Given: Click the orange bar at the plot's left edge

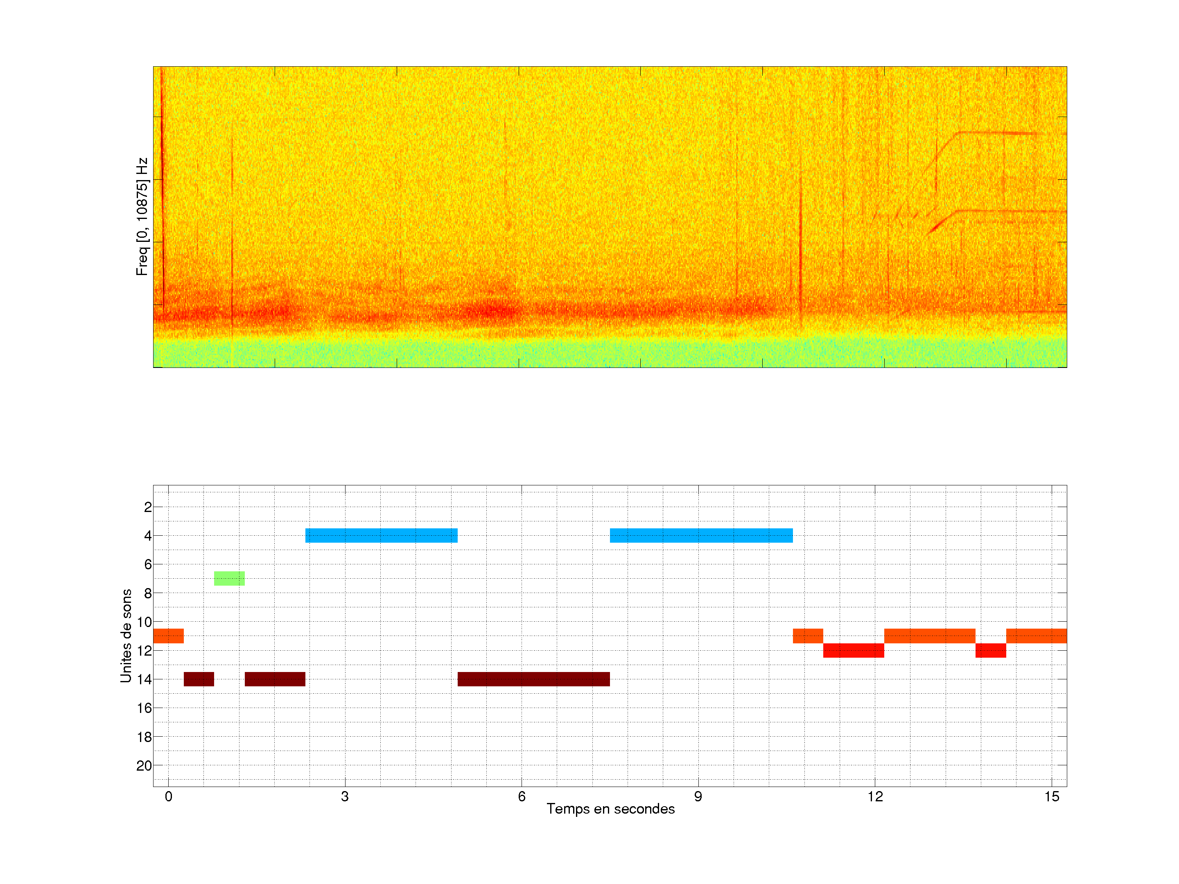Looking at the screenshot, I should [x=168, y=636].
